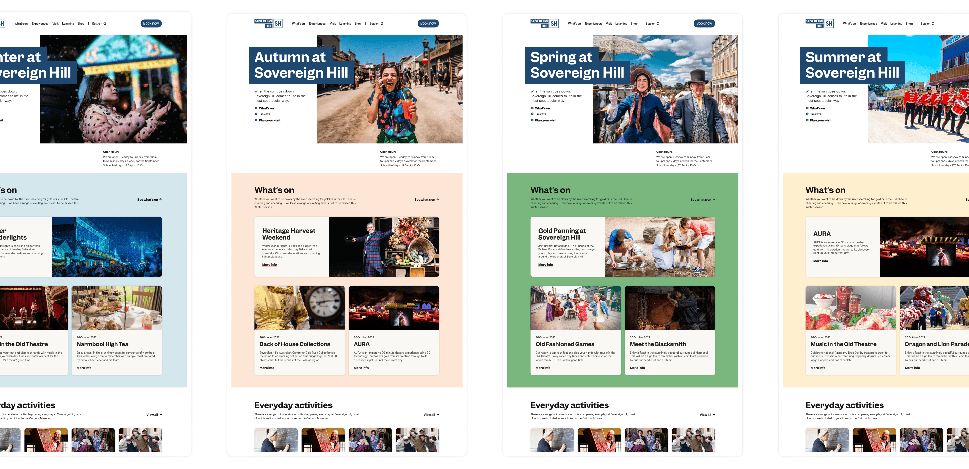The width and height of the screenshot is (969, 469).
Task: Open Experiences menu on Autumn page
Action: click(317, 24)
